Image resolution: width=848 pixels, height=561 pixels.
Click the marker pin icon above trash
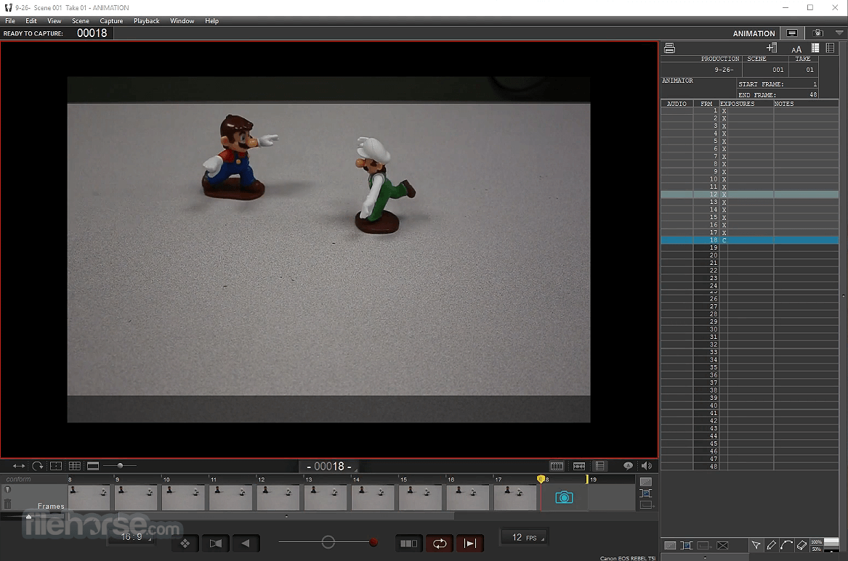click(7, 490)
